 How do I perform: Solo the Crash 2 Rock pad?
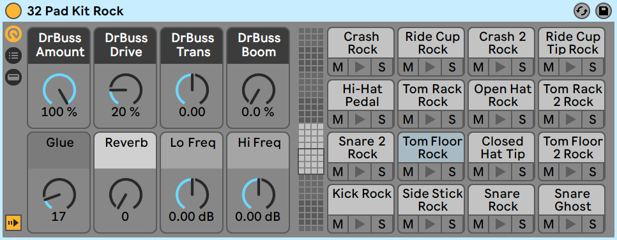tap(522, 67)
